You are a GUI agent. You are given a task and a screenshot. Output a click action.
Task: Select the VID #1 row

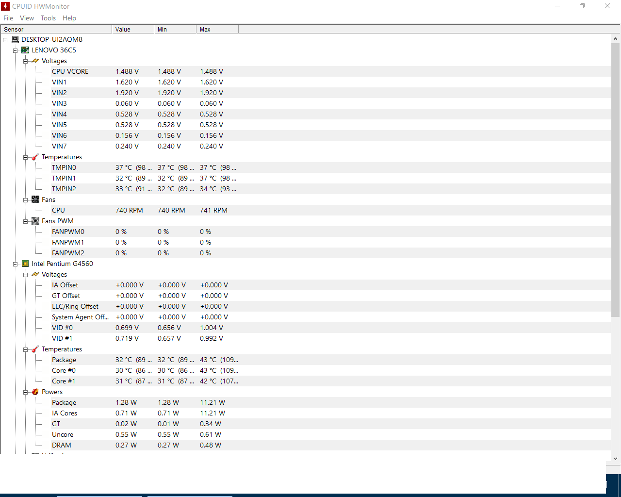point(330,338)
